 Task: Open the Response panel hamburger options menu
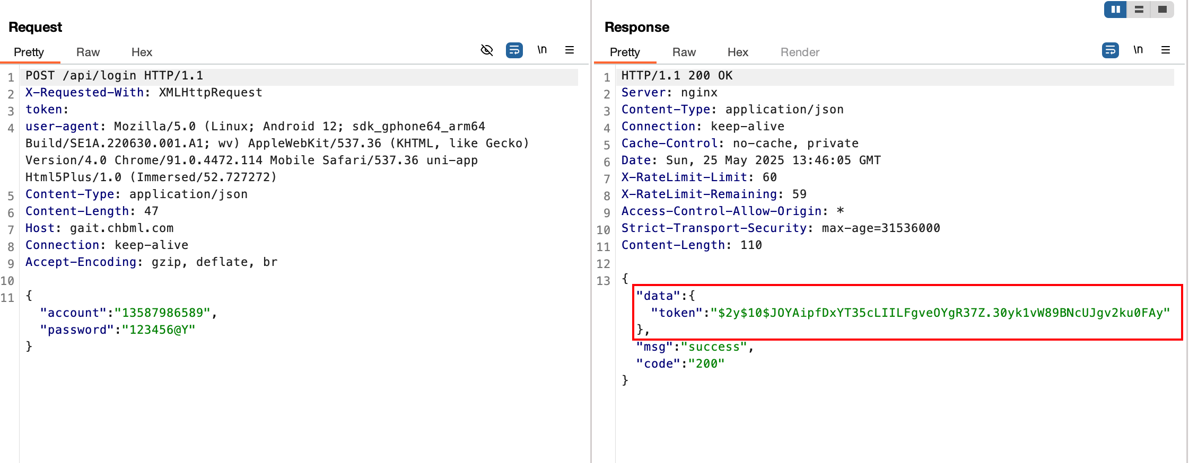pos(1166,50)
